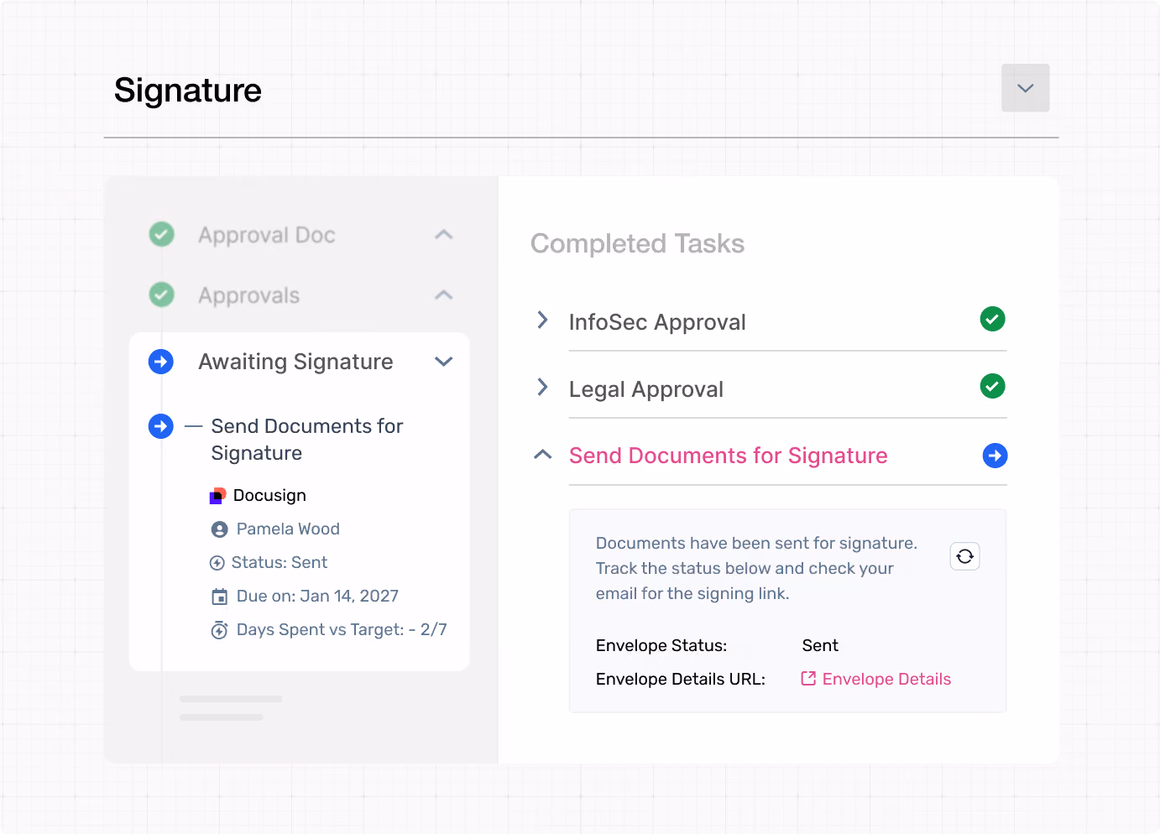Click the Envelope Status value Sent
1160x834 pixels.
pyautogui.click(x=820, y=645)
